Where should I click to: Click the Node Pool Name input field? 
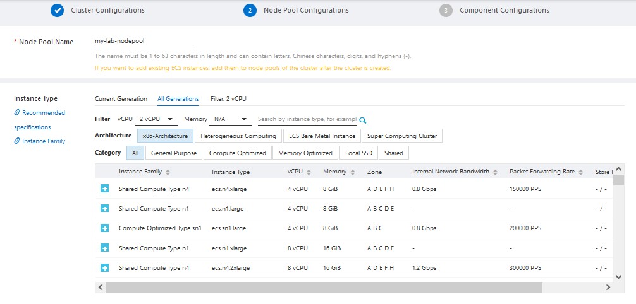coord(144,42)
